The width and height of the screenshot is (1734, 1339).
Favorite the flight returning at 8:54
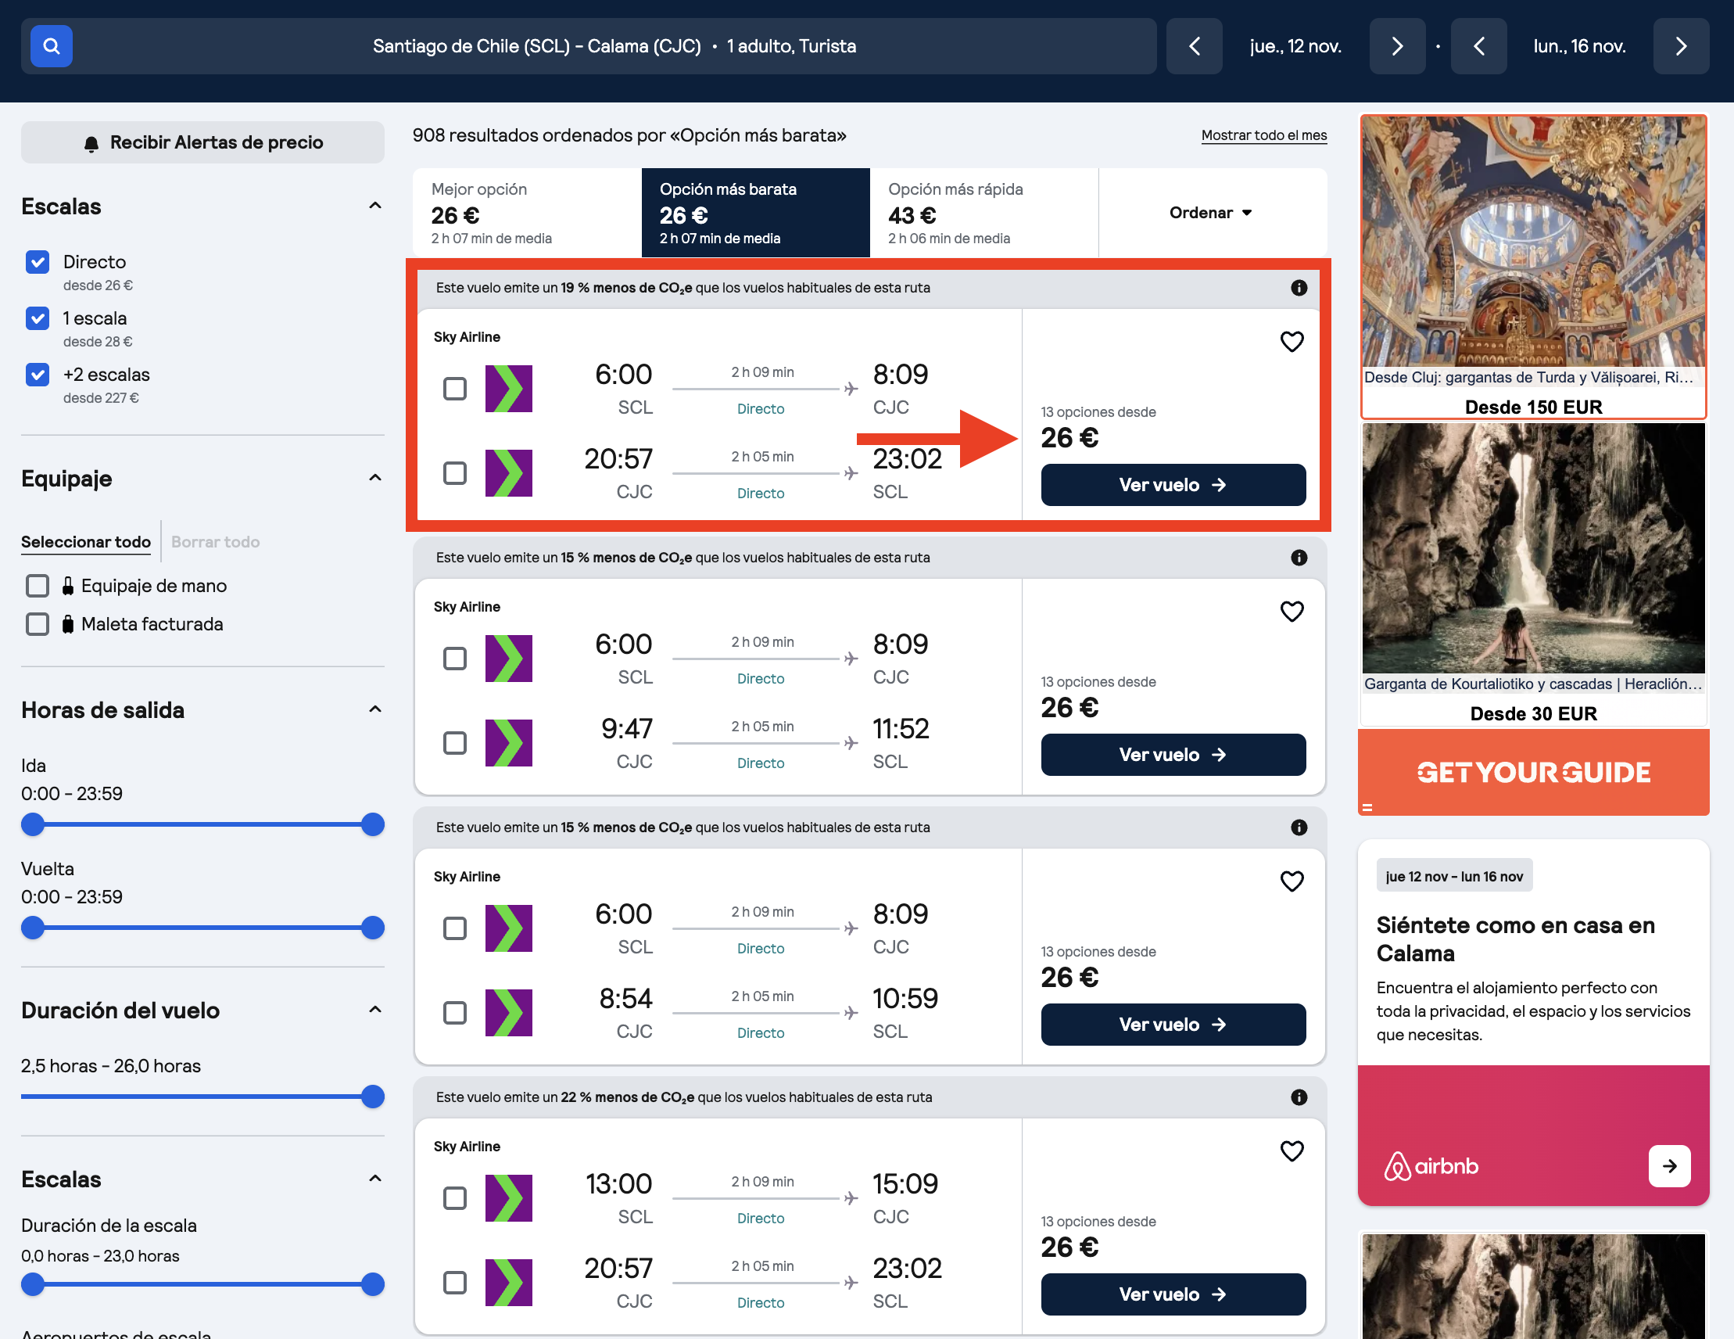click(1292, 881)
